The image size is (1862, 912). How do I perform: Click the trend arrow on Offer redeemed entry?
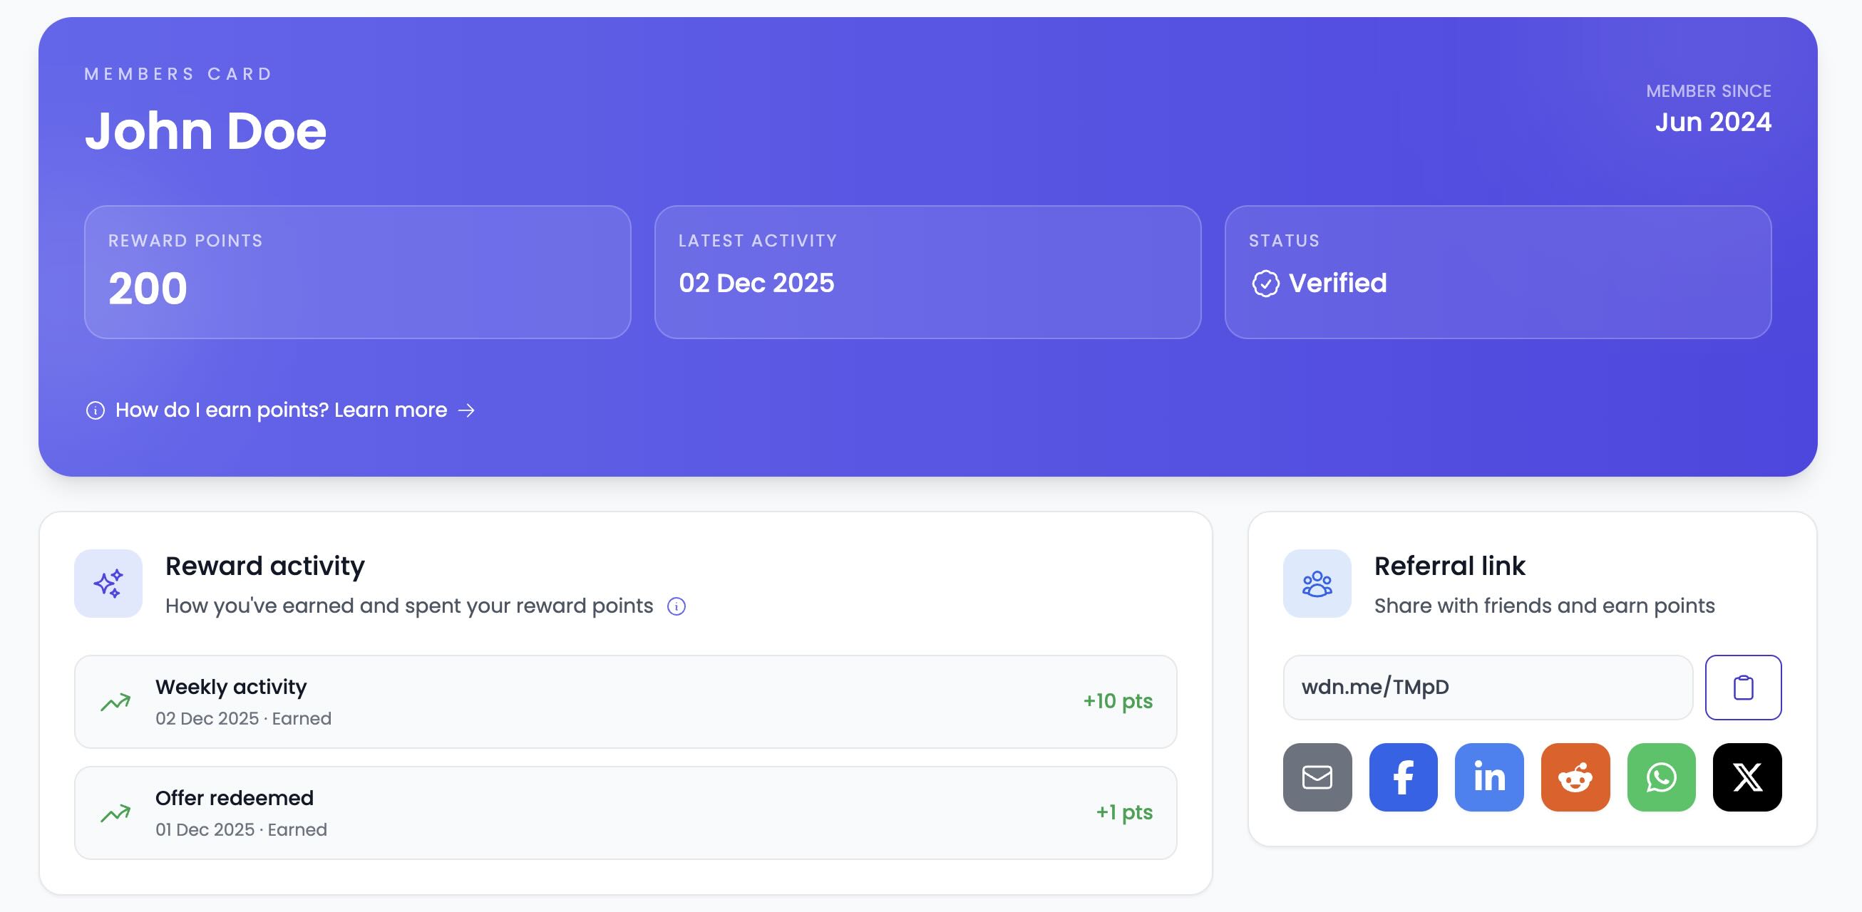(115, 812)
